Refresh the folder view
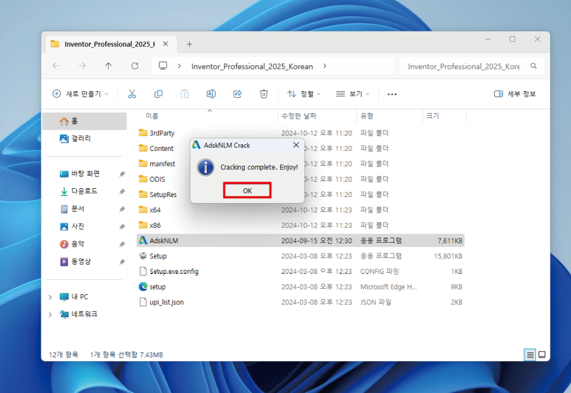This screenshot has height=393, width=571. pyautogui.click(x=135, y=66)
